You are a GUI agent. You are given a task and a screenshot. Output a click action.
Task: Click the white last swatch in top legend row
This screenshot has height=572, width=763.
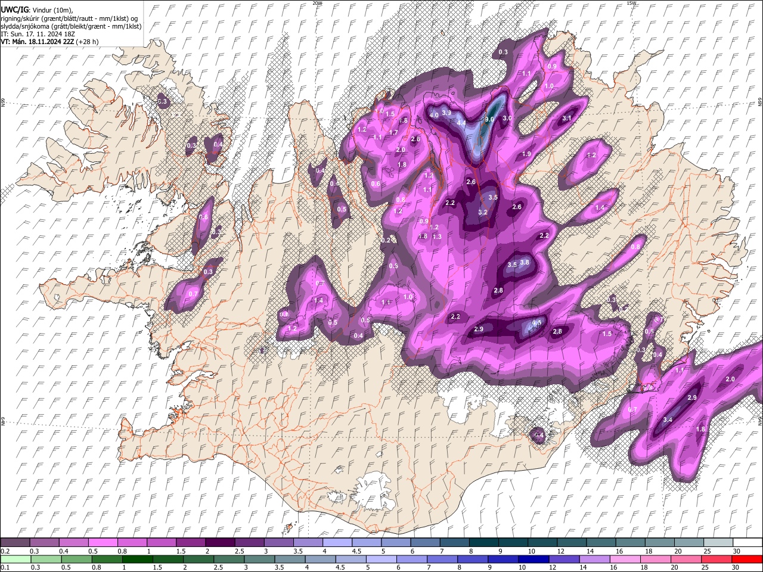[747, 543]
